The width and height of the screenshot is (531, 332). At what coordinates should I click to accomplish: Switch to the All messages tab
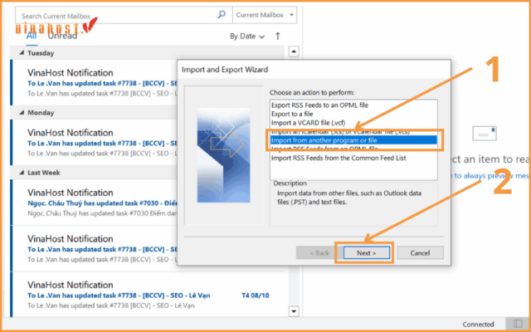coord(31,37)
